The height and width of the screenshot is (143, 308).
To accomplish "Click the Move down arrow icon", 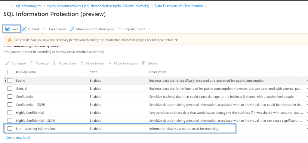I will coord(55,63).
